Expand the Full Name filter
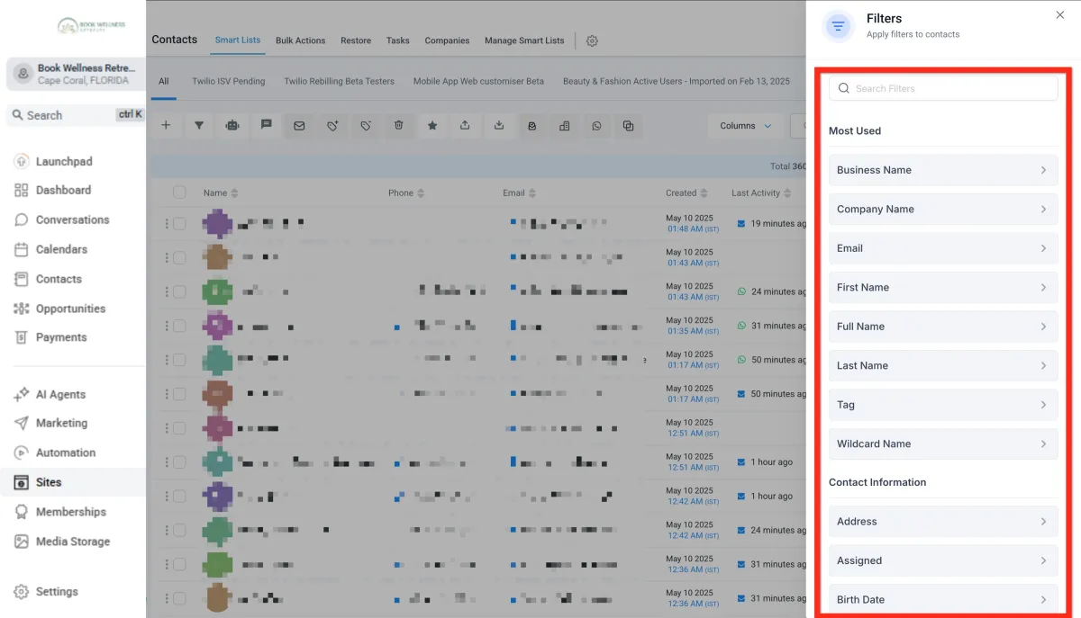This screenshot has height=618, width=1081. point(943,327)
